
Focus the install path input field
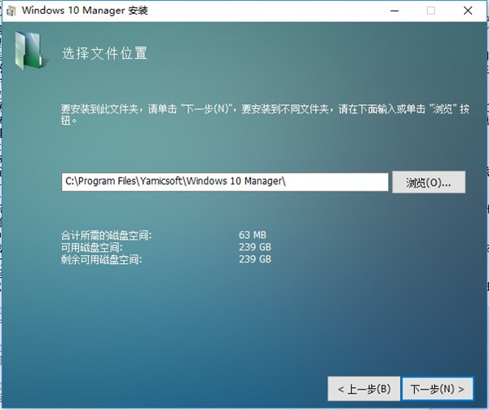pyautogui.click(x=225, y=182)
